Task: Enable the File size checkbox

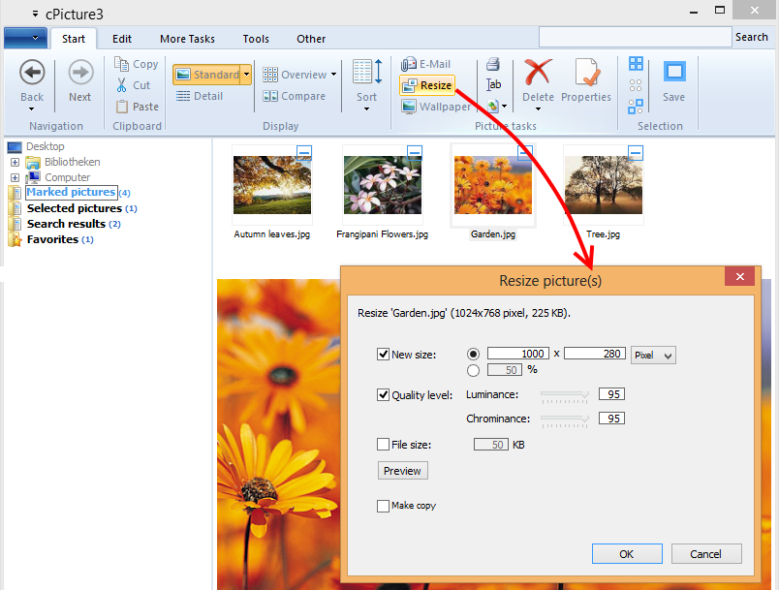Action: (x=383, y=445)
